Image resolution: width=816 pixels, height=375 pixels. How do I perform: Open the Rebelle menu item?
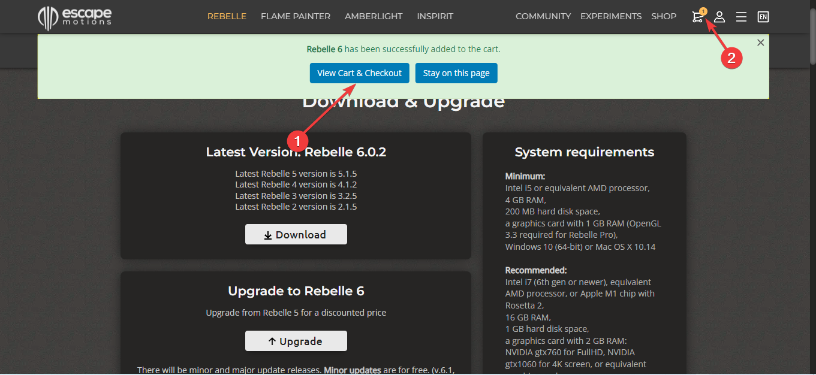(x=227, y=17)
